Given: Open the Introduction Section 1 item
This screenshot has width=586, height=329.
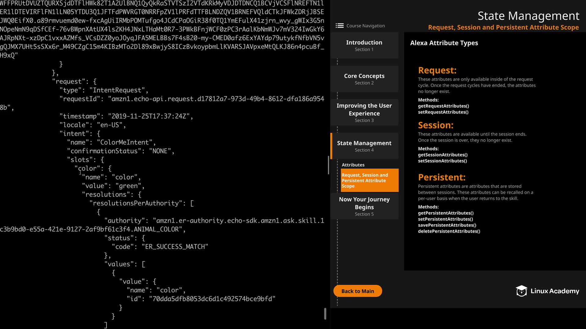Looking at the screenshot, I should [364, 45].
